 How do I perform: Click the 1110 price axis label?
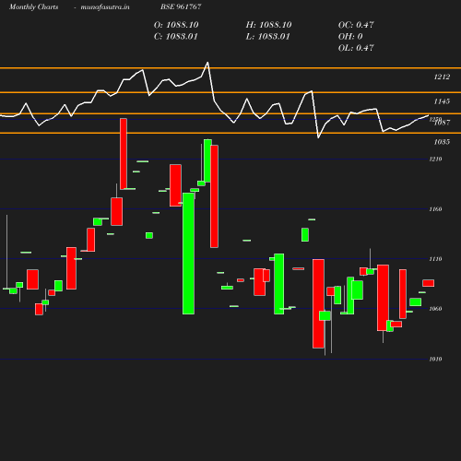tap(435, 259)
